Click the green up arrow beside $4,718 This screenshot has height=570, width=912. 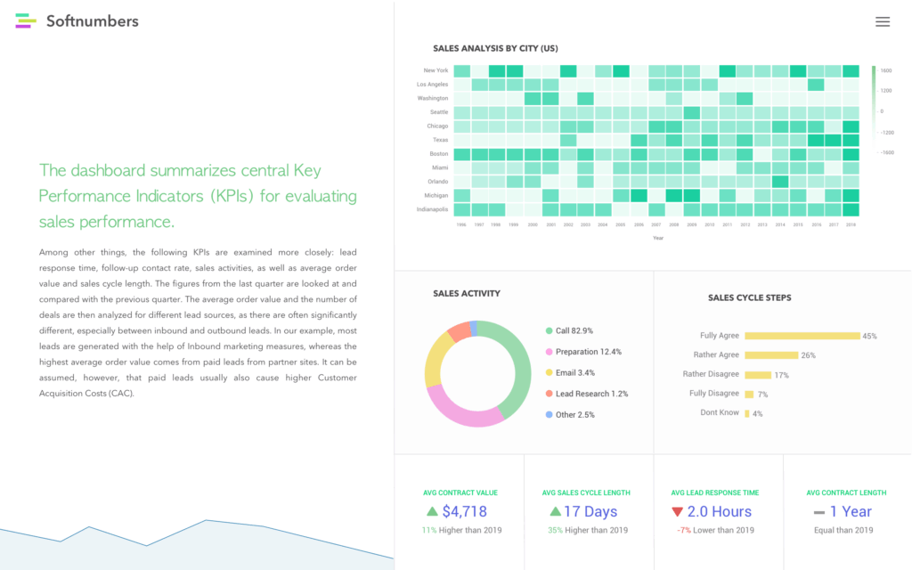432,511
